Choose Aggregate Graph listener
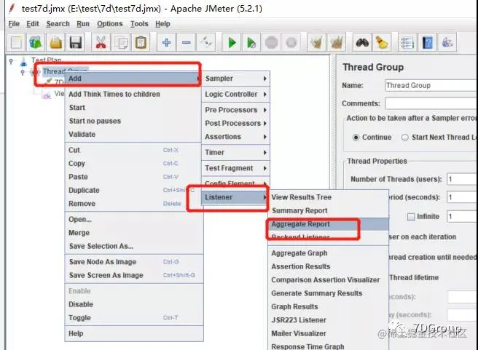478x350 pixels. [329, 253]
